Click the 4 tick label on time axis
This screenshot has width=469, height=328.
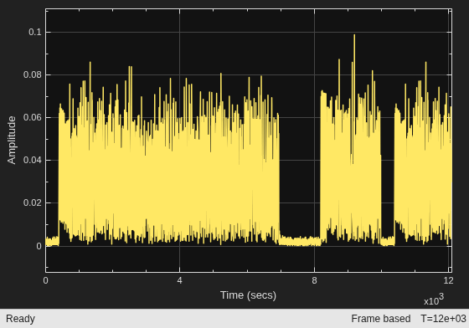179,280
